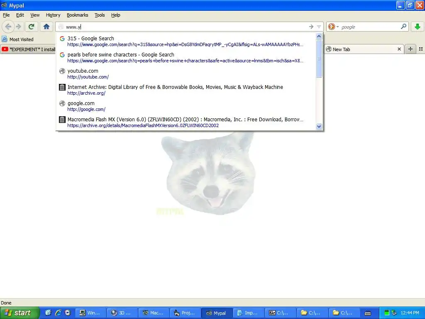425x319 pixels.
Task: Select the Macromedia Flash MX suggestion
Action: [x=186, y=122]
